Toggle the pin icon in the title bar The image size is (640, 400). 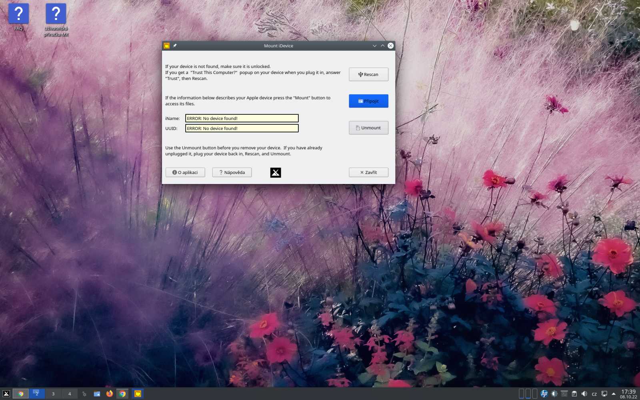(x=175, y=46)
